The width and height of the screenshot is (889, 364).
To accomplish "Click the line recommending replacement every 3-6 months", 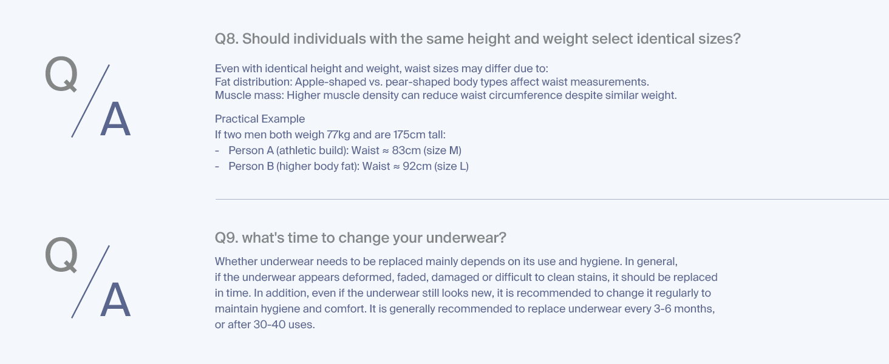I will pyautogui.click(x=465, y=309).
